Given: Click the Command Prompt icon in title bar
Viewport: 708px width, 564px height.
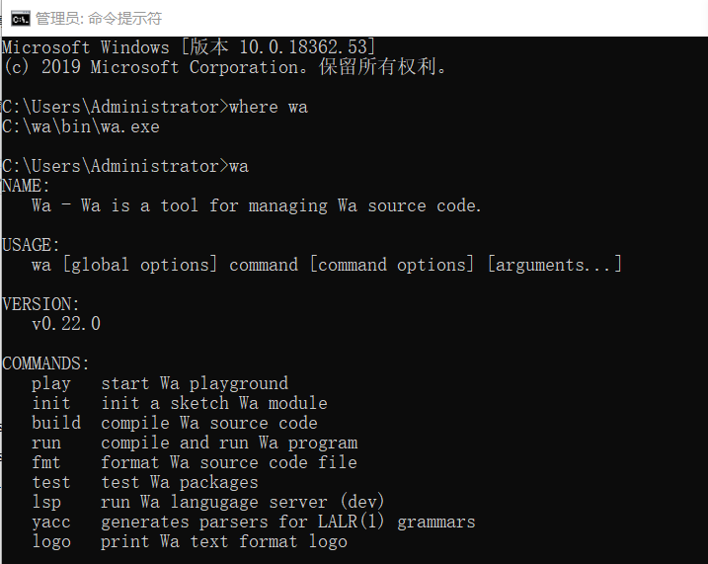Looking at the screenshot, I should [19, 18].
